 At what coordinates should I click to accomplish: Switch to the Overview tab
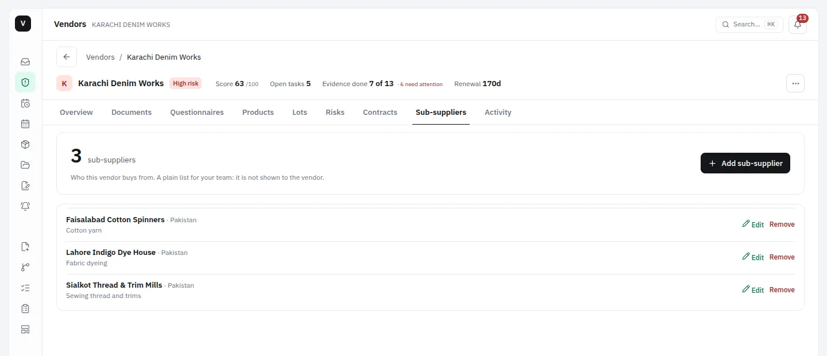tap(76, 112)
